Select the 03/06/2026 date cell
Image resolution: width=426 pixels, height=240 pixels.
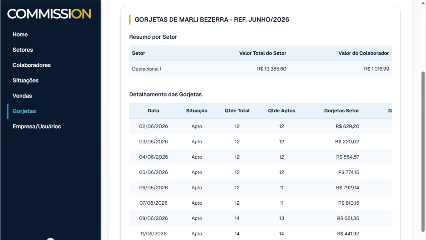tap(154, 142)
